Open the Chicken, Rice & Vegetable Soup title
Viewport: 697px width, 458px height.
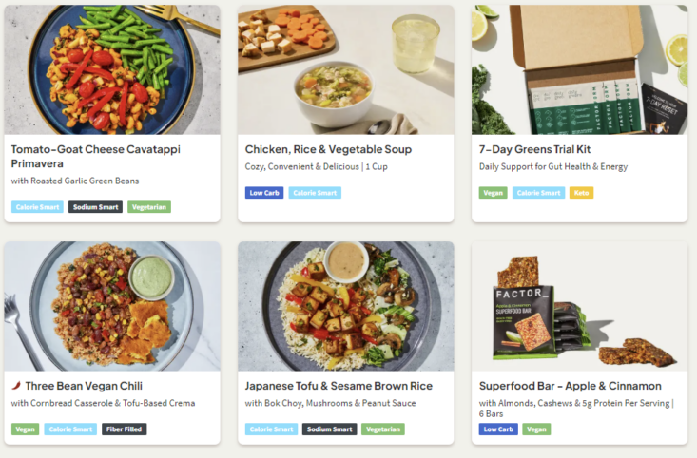[328, 149]
